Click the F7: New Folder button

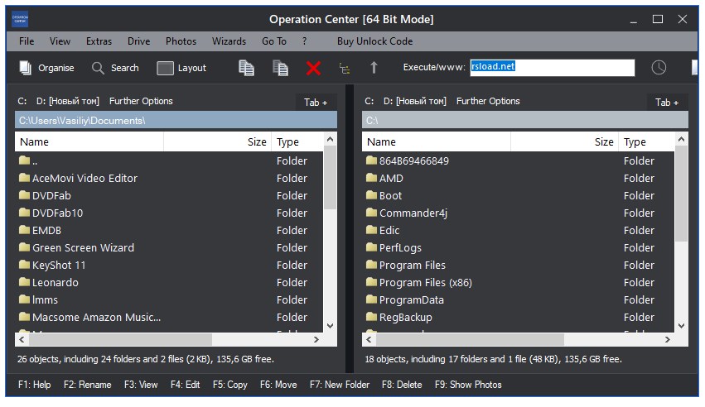[x=340, y=385]
